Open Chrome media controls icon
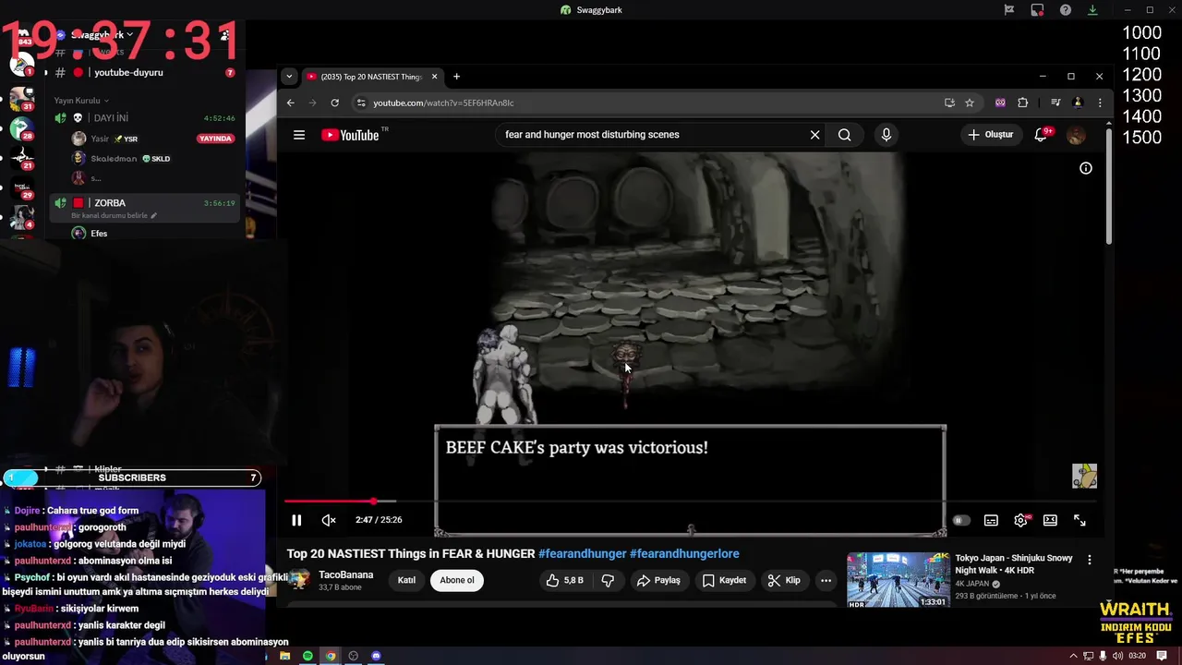The width and height of the screenshot is (1182, 665). tap(1055, 103)
